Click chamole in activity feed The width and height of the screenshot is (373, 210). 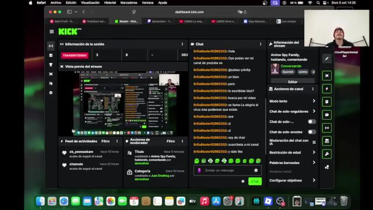76,164
